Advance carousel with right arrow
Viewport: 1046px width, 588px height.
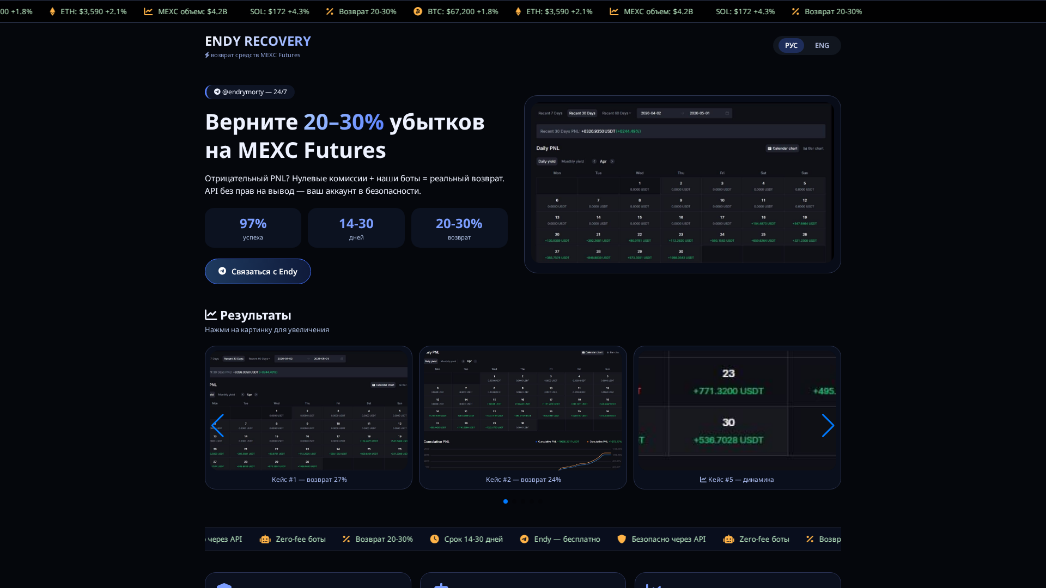(x=828, y=426)
